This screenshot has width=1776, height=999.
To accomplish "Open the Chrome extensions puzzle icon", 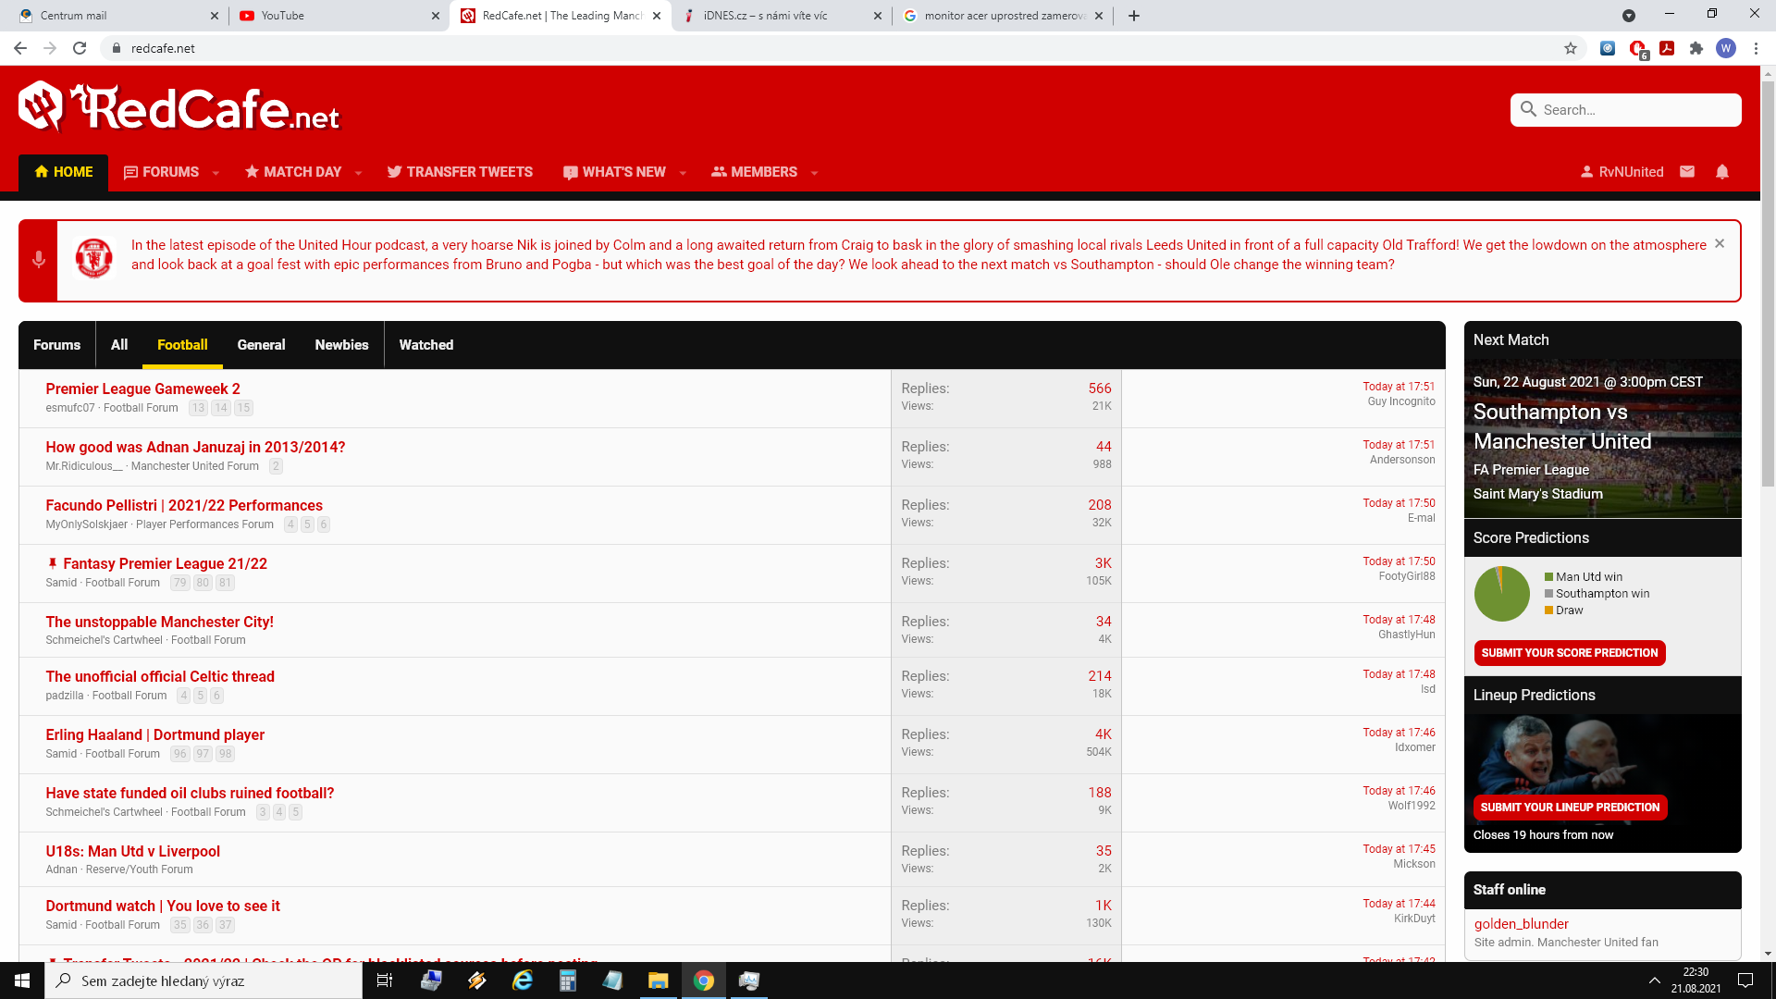I will (1696, 48).
